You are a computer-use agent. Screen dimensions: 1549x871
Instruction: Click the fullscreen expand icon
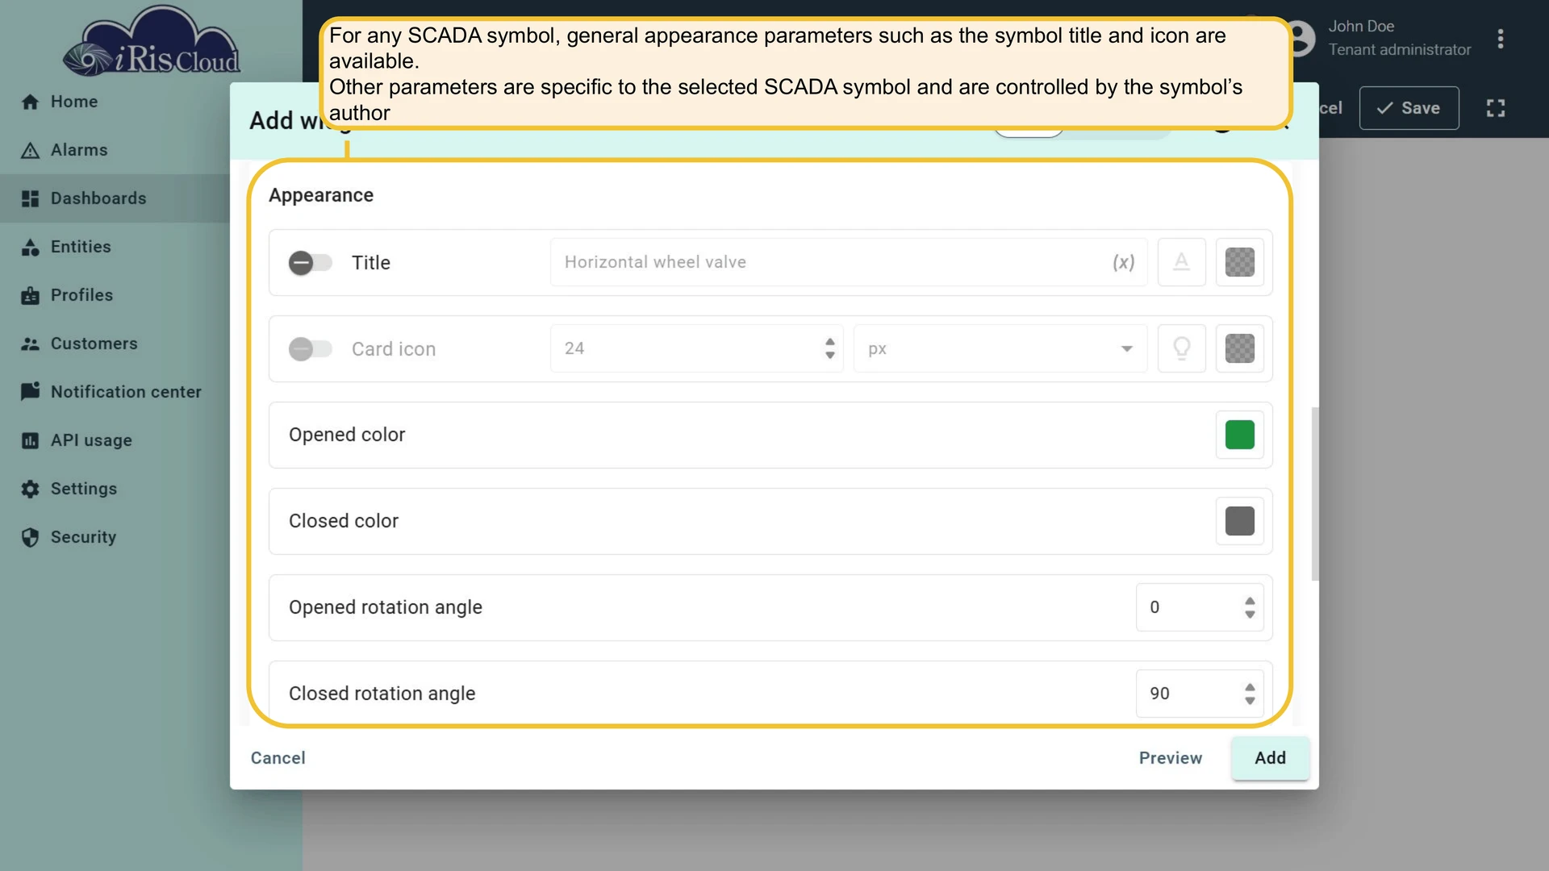1496,108
